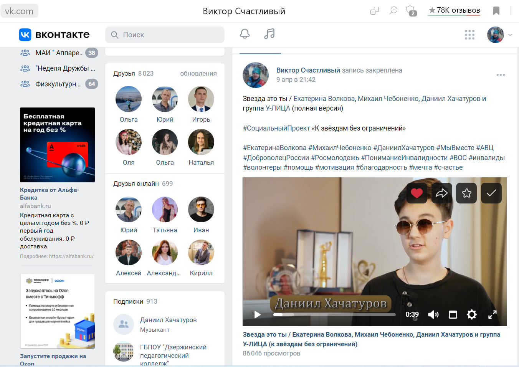Viewport: 519px width, 367px height.
Task: Open the 78K отзывов reviews link
Action: [x=454, y=10]
